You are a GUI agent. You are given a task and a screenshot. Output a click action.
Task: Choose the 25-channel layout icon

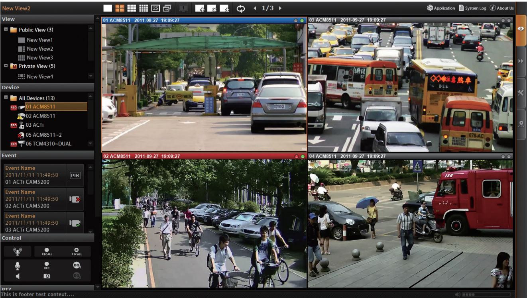tap(155, 8)
